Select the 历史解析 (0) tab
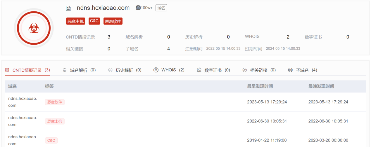The image size is (371, 147). [x=128, y=70]
